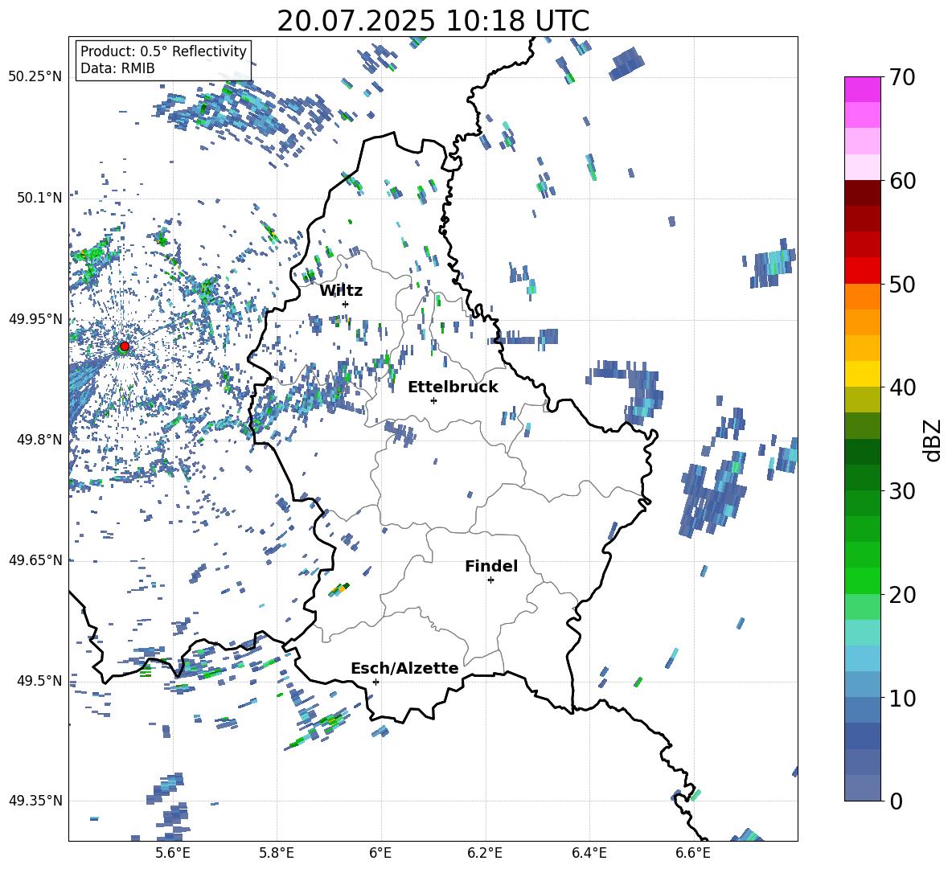Click the Data: RMIB text
Screen dimensions: 952x869
click(x=117, y=68)
